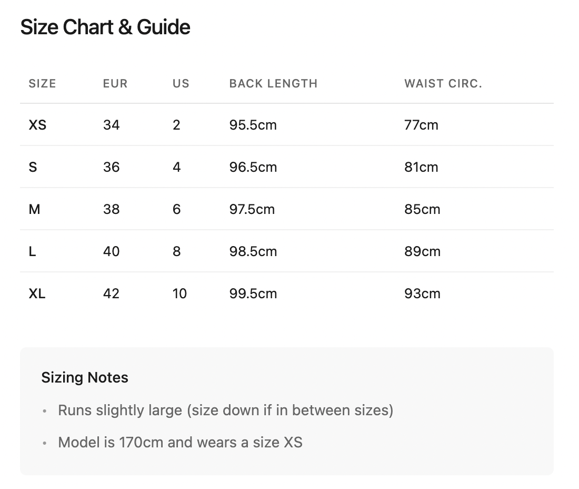The image size is (579, 489).
Task: Click the EUR column header
Action: click(115, 83)
